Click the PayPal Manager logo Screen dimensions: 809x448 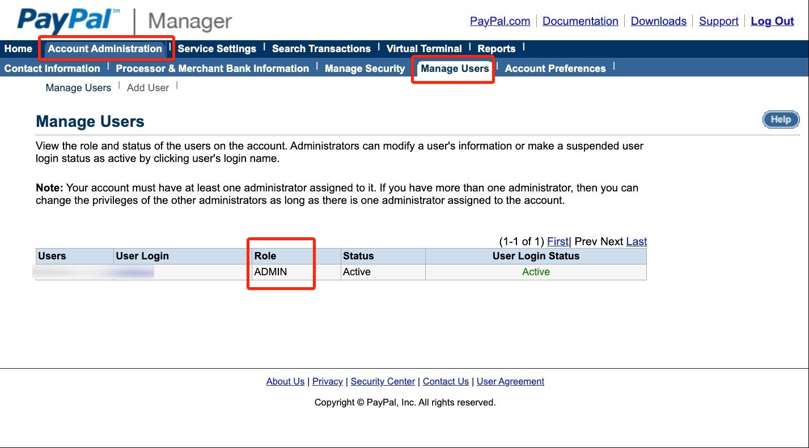tap(125, 21)
